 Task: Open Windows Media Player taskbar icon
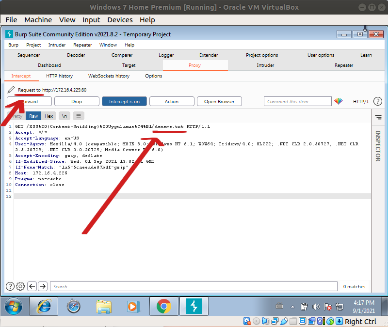point(134,307)
